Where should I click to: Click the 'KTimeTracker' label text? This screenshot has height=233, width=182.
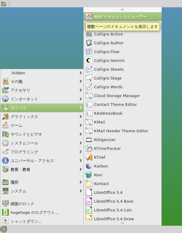tap(107, 148)
